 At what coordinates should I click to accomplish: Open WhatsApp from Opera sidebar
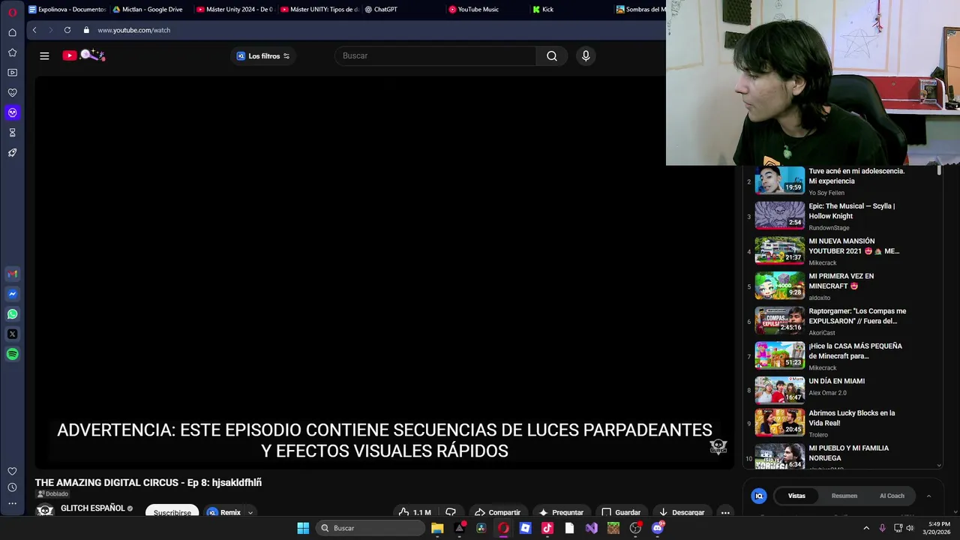(12, 314)
